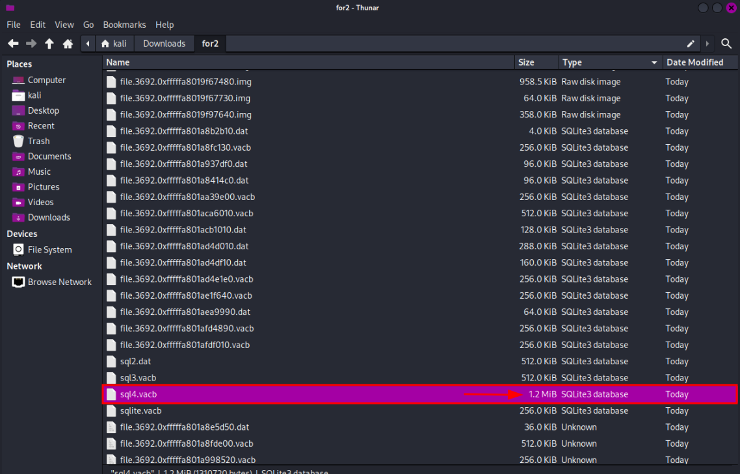Open the Bookmarks menu
Screen dimensions: 740x474
[x=125, y=25]
